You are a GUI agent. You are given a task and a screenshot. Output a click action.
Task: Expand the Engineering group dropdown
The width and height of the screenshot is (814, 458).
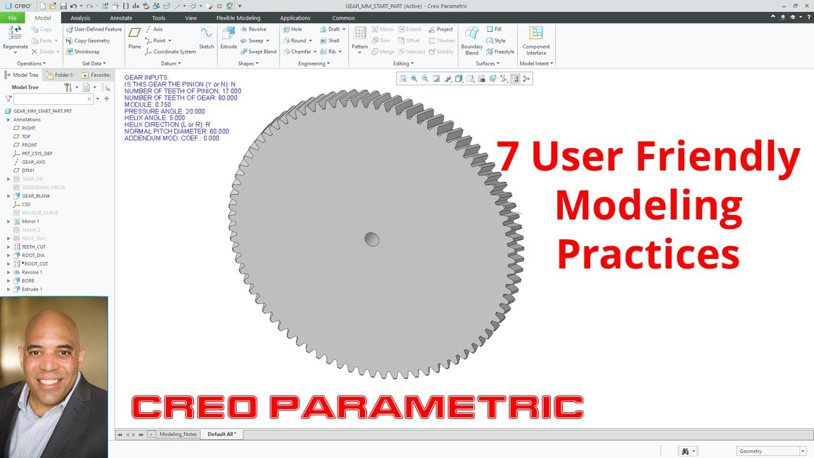(314, 64)
